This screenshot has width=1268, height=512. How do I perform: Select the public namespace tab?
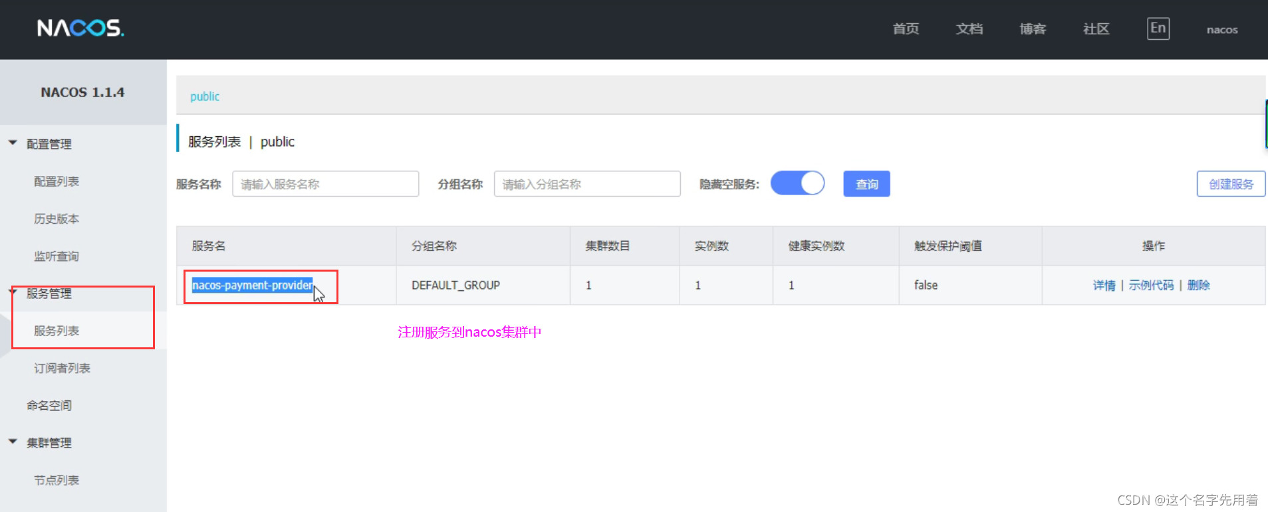pos(205,96)
